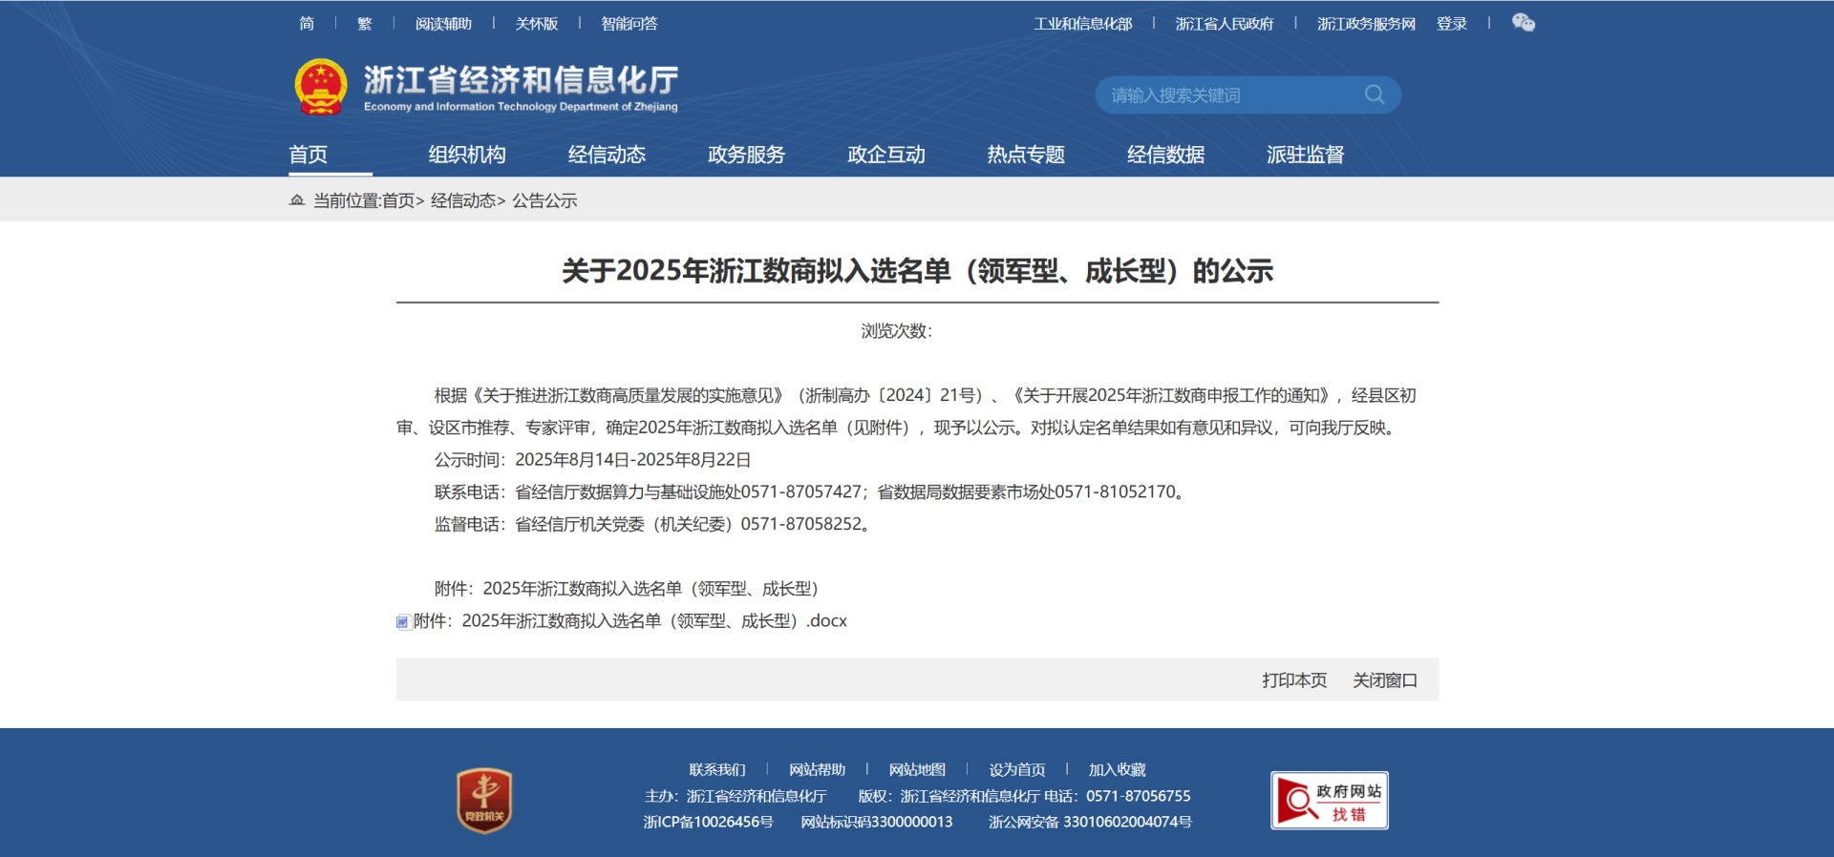Click the docx file icon beside attachment
The width and height of the screenshot is (1834, 857).
tap(403, 622)
